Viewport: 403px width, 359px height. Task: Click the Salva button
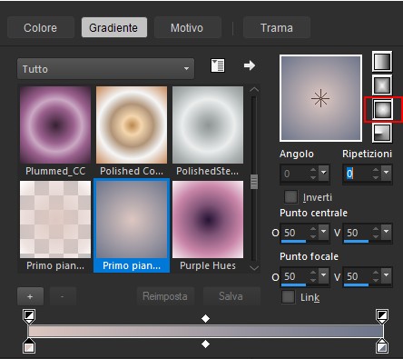coord(231,296)
